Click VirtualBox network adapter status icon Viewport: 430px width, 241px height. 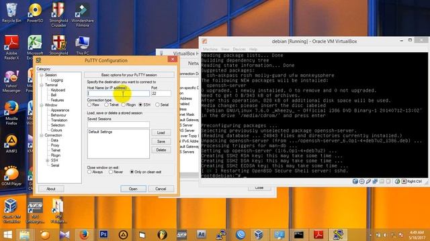click(375, 181)
